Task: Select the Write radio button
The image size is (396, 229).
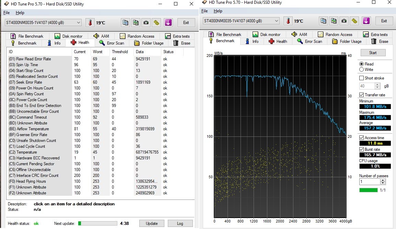Action: click(x=361, y=70)
